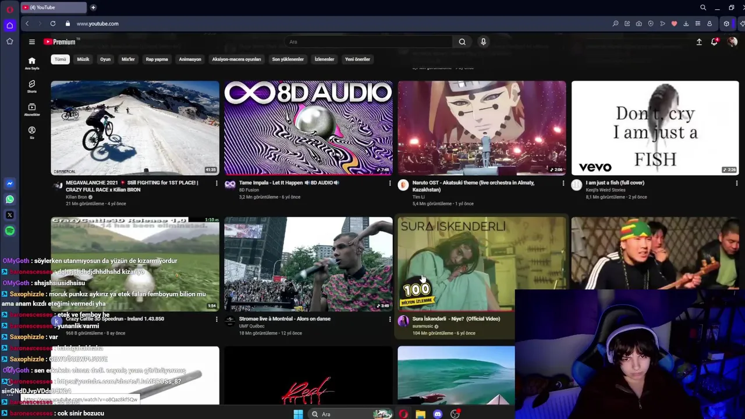Open Abonelikler subscriptions in YouTube sidebar
Screen dimensions: 745x419
(32, 110)
